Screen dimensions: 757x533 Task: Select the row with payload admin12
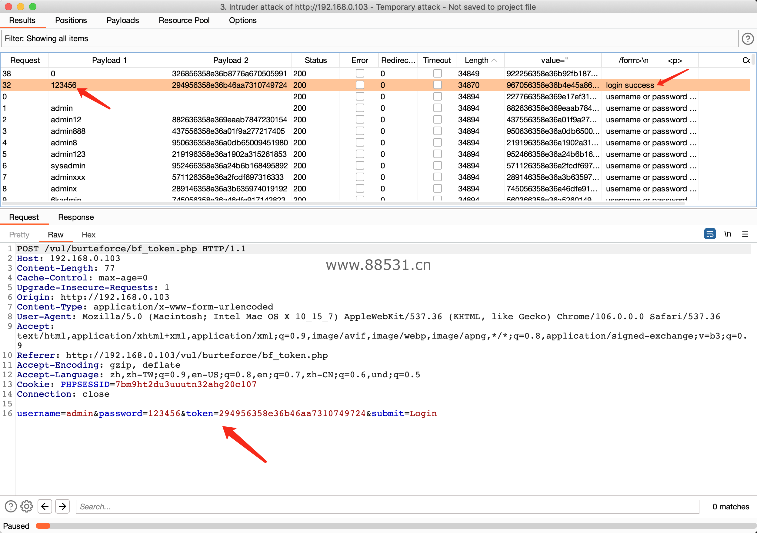(x=376, y=120)
